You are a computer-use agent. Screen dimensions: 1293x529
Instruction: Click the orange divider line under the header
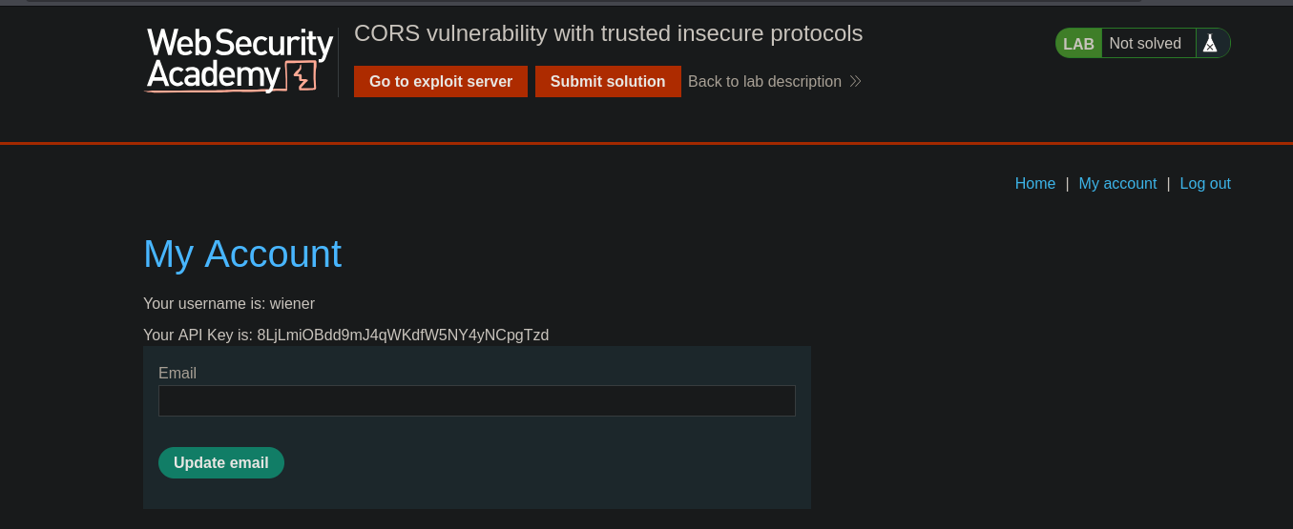pyautogui.click(x=646, y=143)
